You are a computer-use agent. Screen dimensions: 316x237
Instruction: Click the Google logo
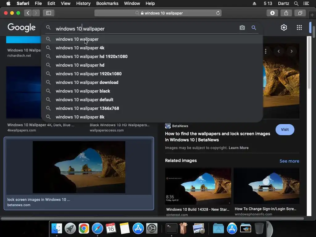pyautogui.click(x=21, y=27)
